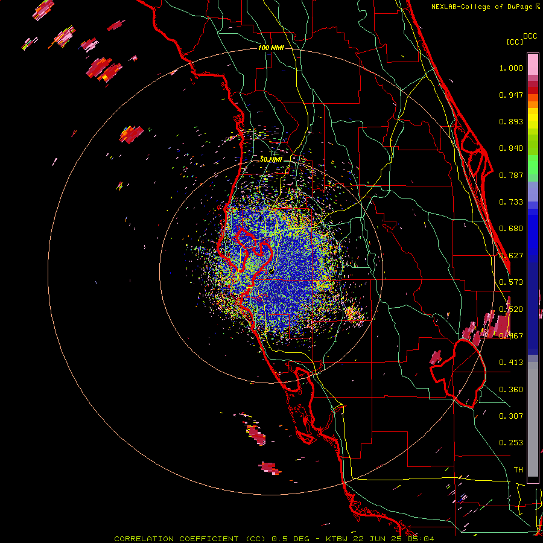Click the 0.307 color scale label
Image resolution: width=543 pixels, height=543 pixels.
[x=511, y=416]
